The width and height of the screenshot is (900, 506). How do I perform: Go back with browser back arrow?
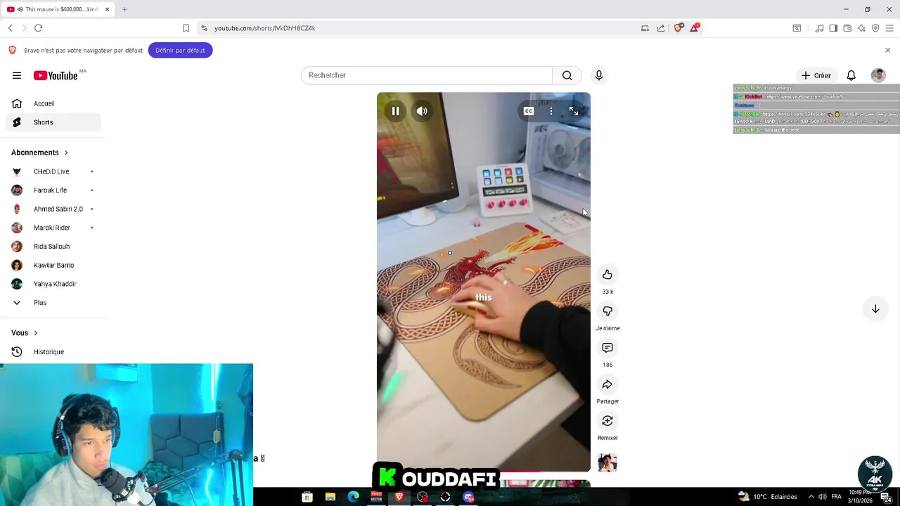point(11,28)
